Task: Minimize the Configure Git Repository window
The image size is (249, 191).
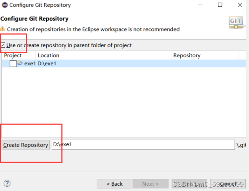Action: (200, 5)
